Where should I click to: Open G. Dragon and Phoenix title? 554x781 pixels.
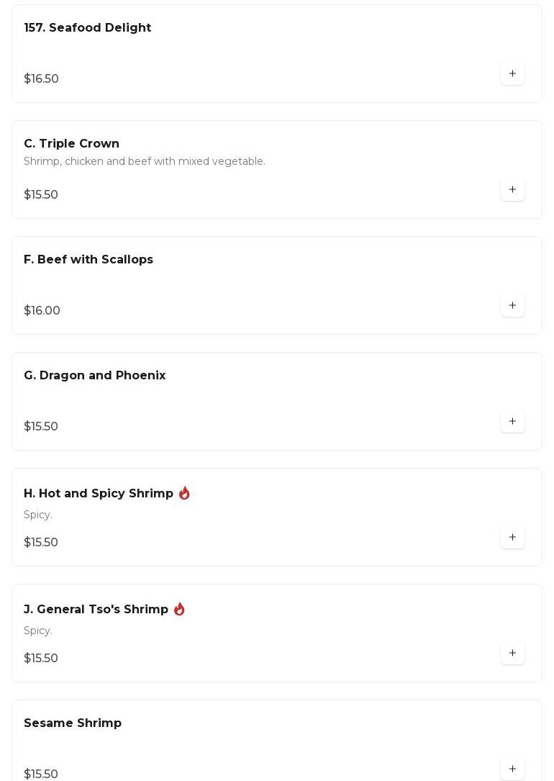pos(94,376)
